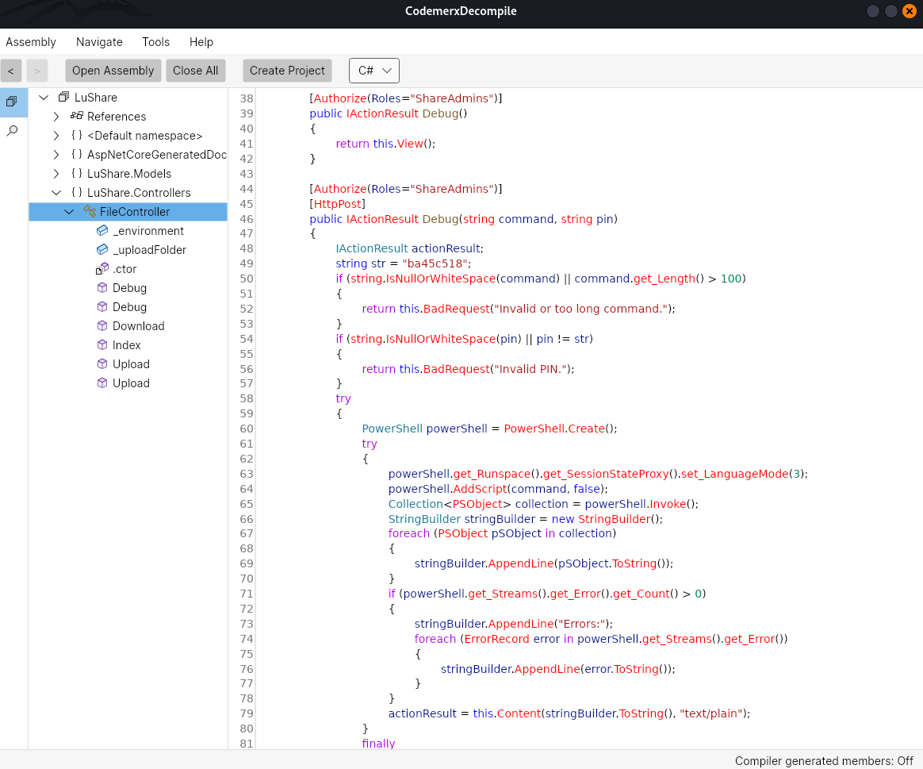This screenshot has height=769, width=923.
Task: Click the References node icon
Action: [x=77, y=116]
